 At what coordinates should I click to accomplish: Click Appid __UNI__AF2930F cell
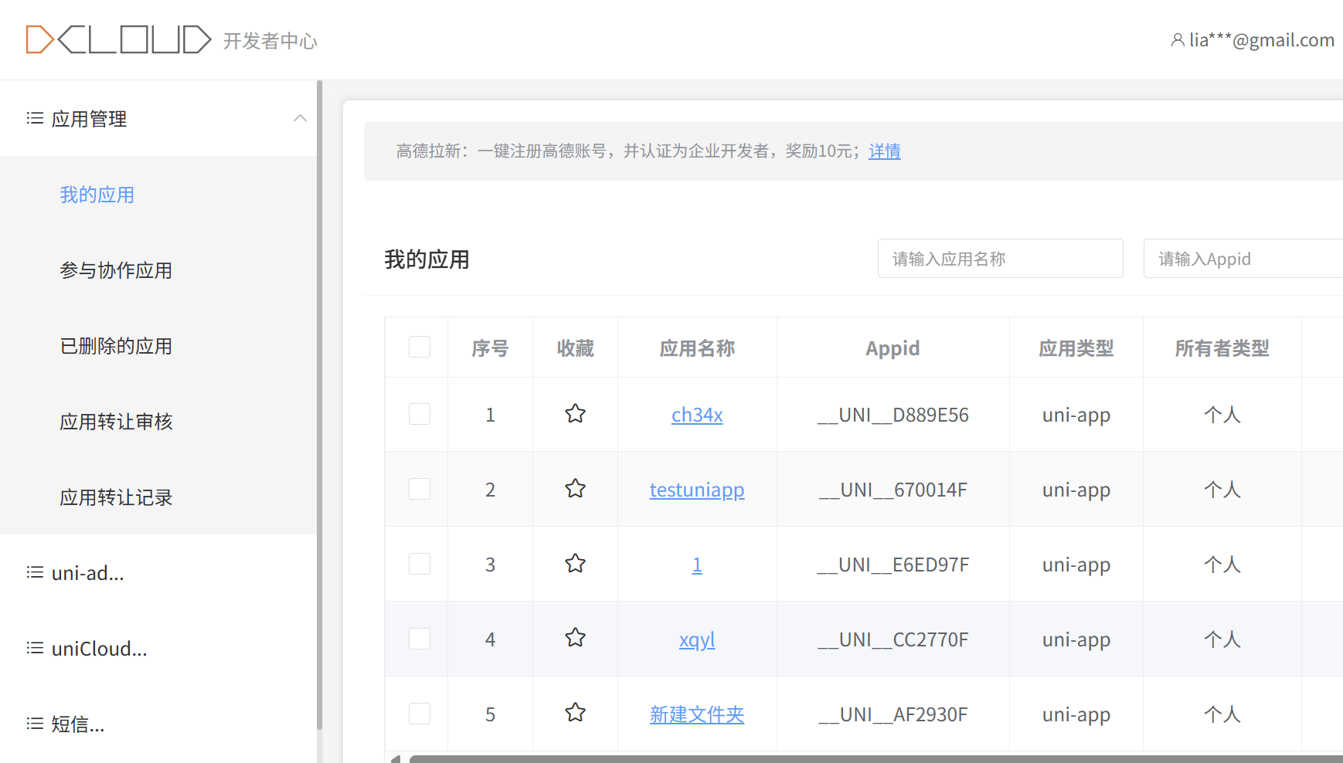893,714
